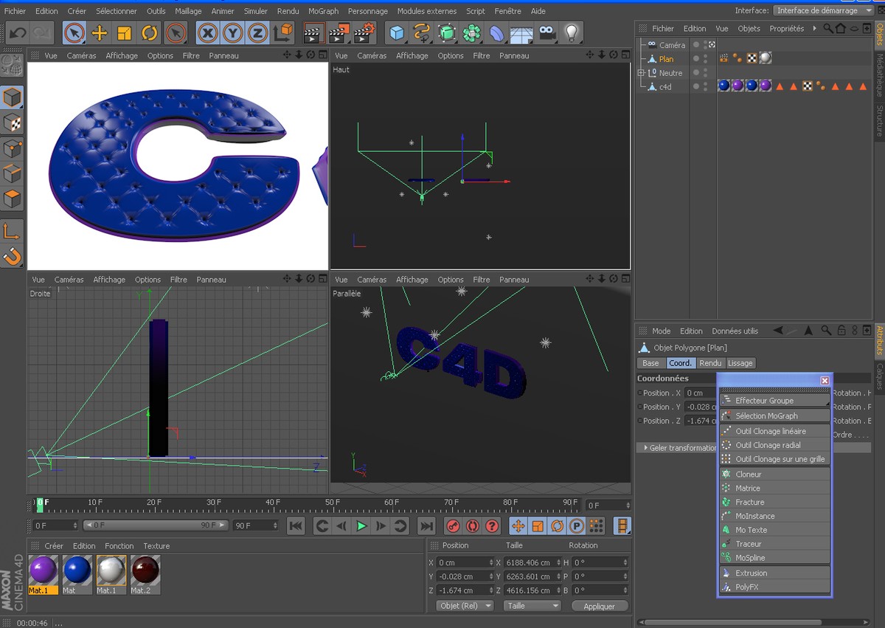The height and width of the screenshot is (628, 885).
Task: Toggle Y axis lock
Action: point(233,33)
